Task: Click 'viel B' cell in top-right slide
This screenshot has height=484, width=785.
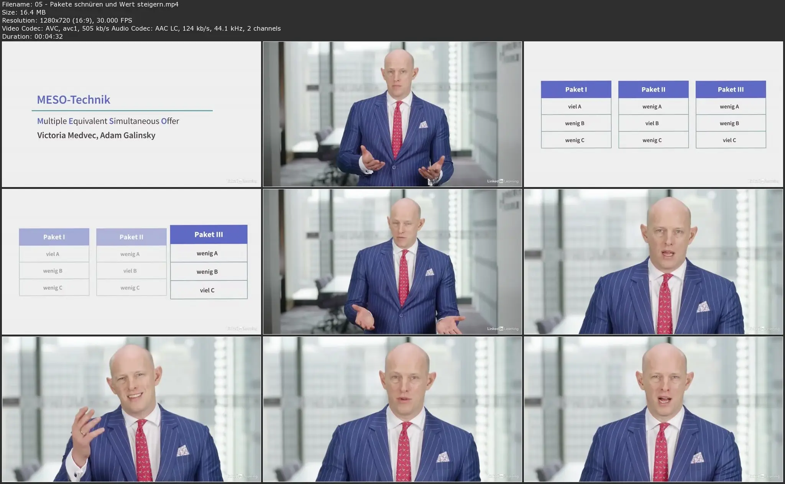Action: click(652, 123)
